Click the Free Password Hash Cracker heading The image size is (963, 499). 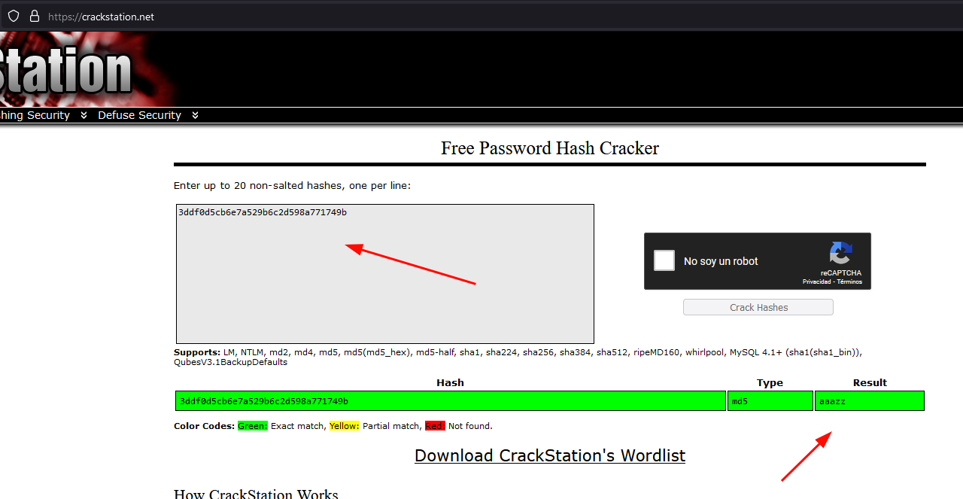click(x=550, y=148)
